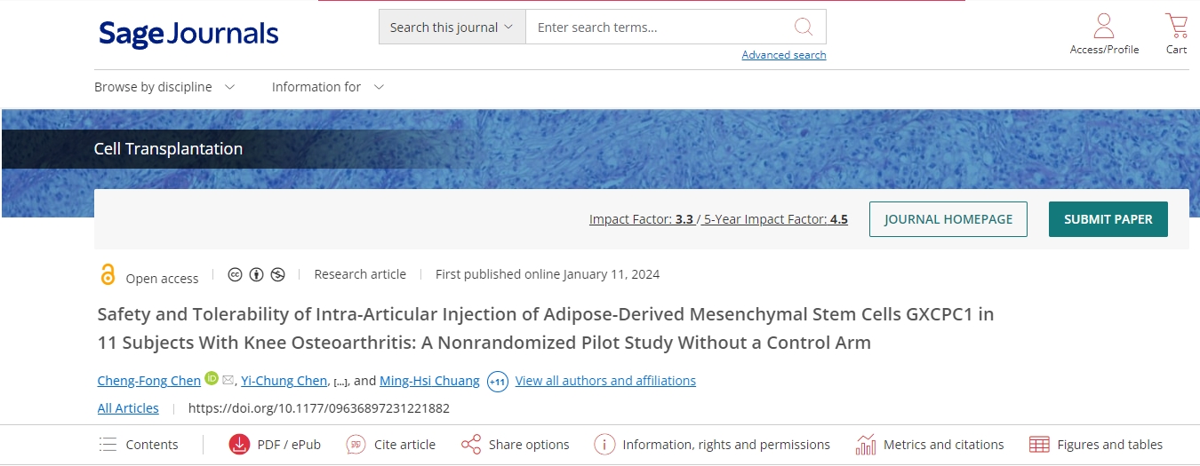Expand the +11 more authors badge
Viewport: 1200px width, 466px height.
(498, 382)
